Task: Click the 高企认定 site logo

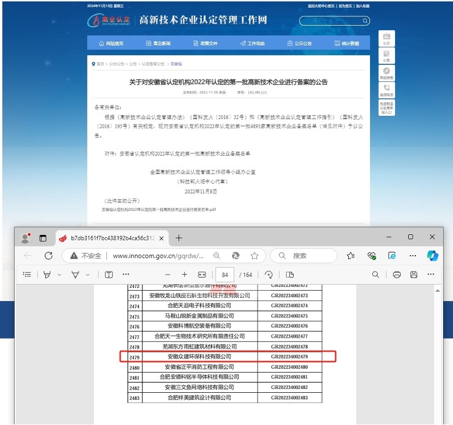Action: (109, 20)
